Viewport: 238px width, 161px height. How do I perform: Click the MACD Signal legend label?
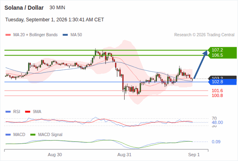50,134
